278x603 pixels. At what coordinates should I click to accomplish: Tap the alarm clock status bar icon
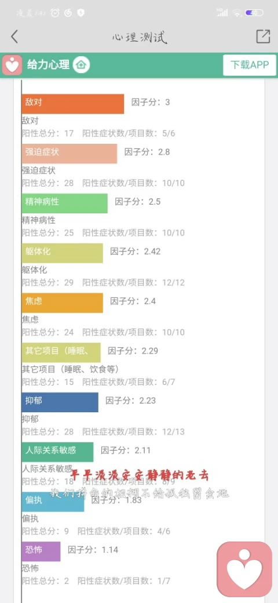55,13
